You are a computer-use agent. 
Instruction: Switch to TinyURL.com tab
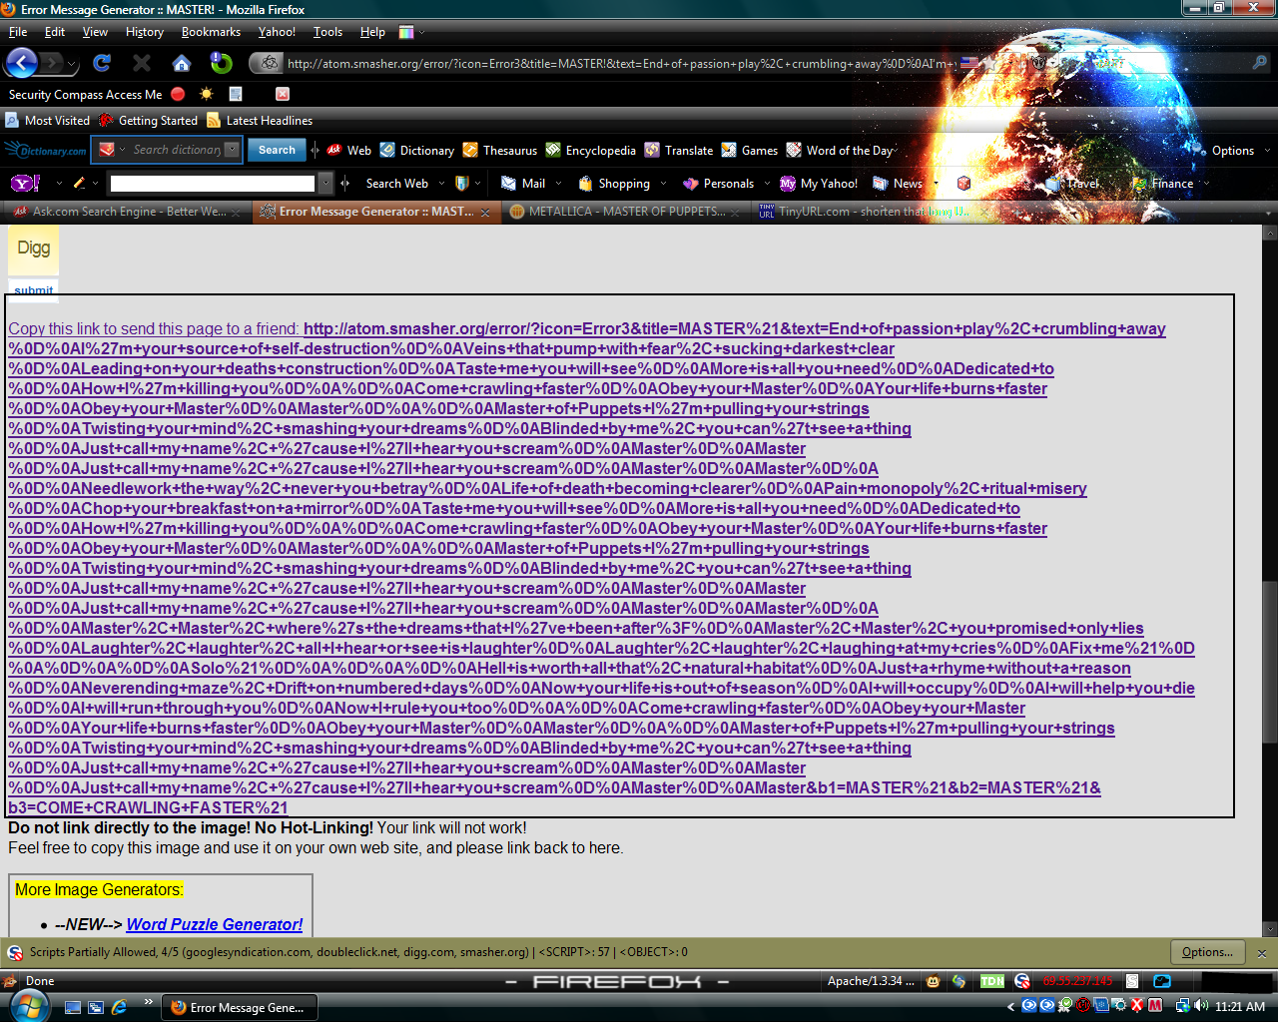click(x=874, y=212)
